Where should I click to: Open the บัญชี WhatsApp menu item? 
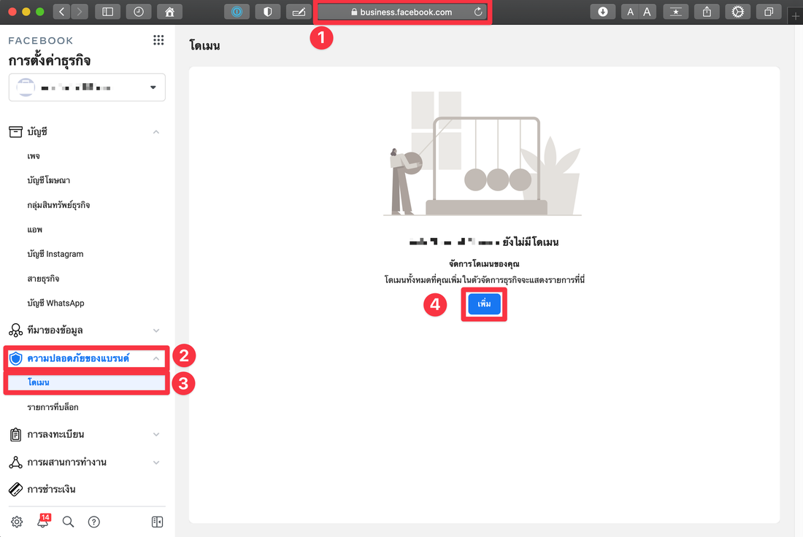(x=55, y=303)
